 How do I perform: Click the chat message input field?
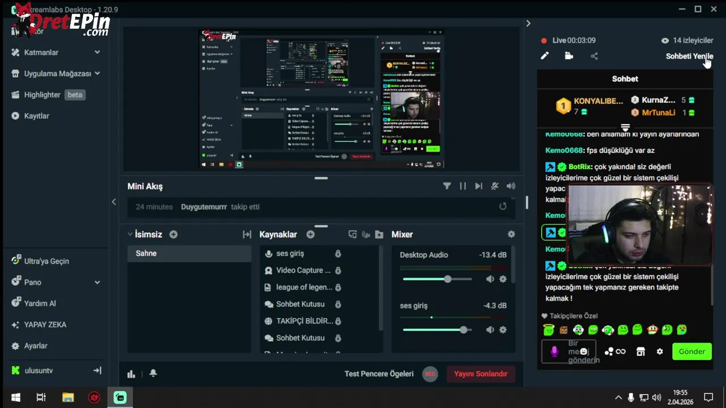(x=569, y=351)
